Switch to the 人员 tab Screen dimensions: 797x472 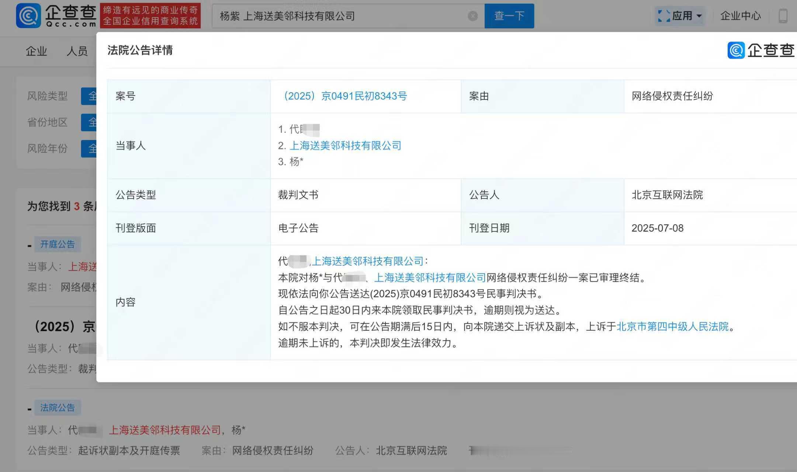point(77,51)
